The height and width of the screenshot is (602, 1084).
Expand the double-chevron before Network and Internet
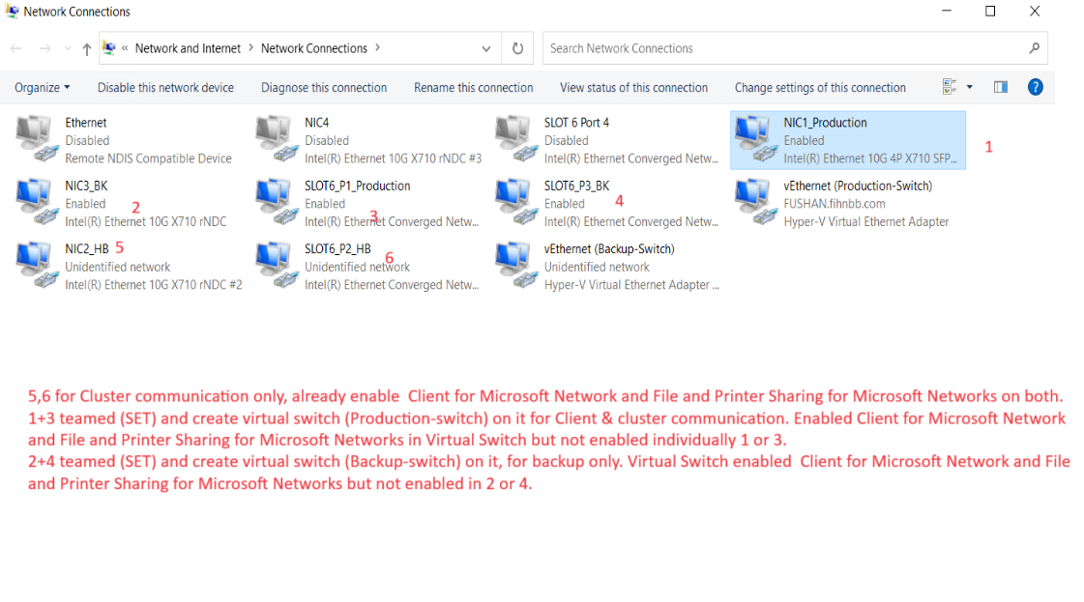pyautogui.click(x=125, y=47)
